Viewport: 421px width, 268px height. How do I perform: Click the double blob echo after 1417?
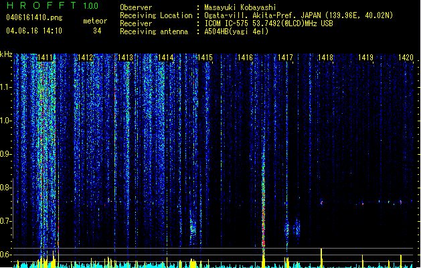click(x=292, y=228)
